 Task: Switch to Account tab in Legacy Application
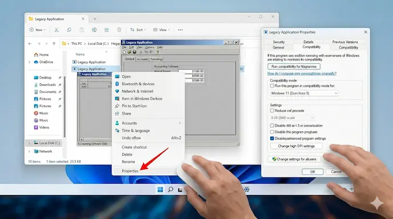point(142,59)
